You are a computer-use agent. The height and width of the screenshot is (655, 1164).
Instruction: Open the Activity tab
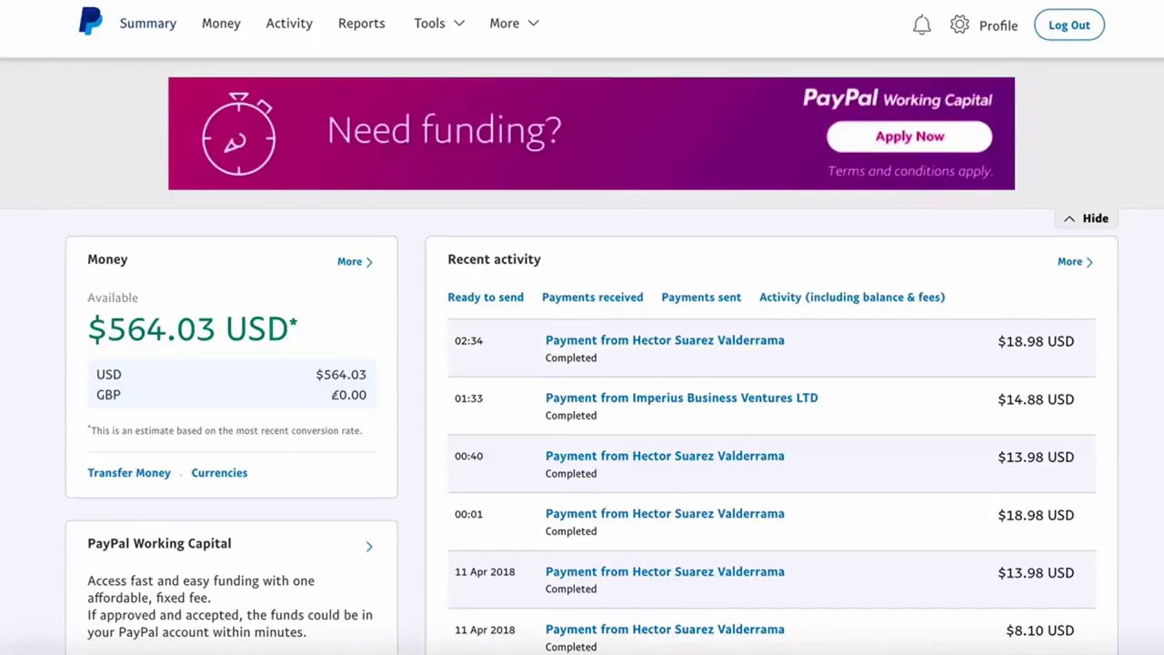pos(289,24)
